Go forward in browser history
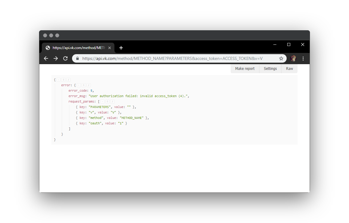Viewport: 349px width, 223px height. tap(56, 58)
